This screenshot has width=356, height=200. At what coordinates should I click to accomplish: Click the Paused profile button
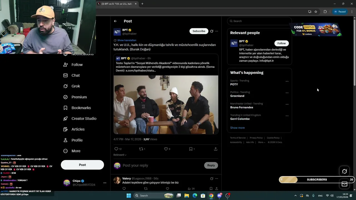pyautogui.click(x=340, y=12)
